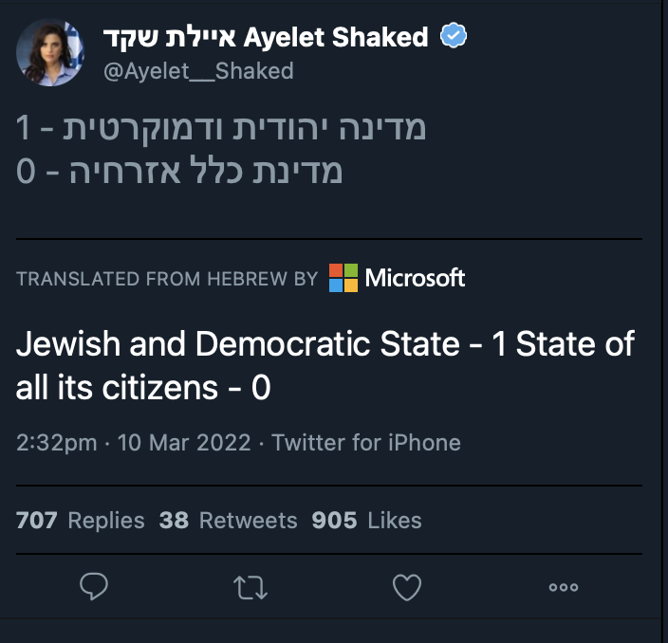668x643 pixels.
Task: Retweet using the arrows icon
Action: (250, 588)
